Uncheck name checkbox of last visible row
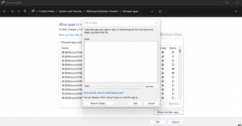The height and width of the screenshot is (126, 242). pyautogui.click(x=63, y=98)
